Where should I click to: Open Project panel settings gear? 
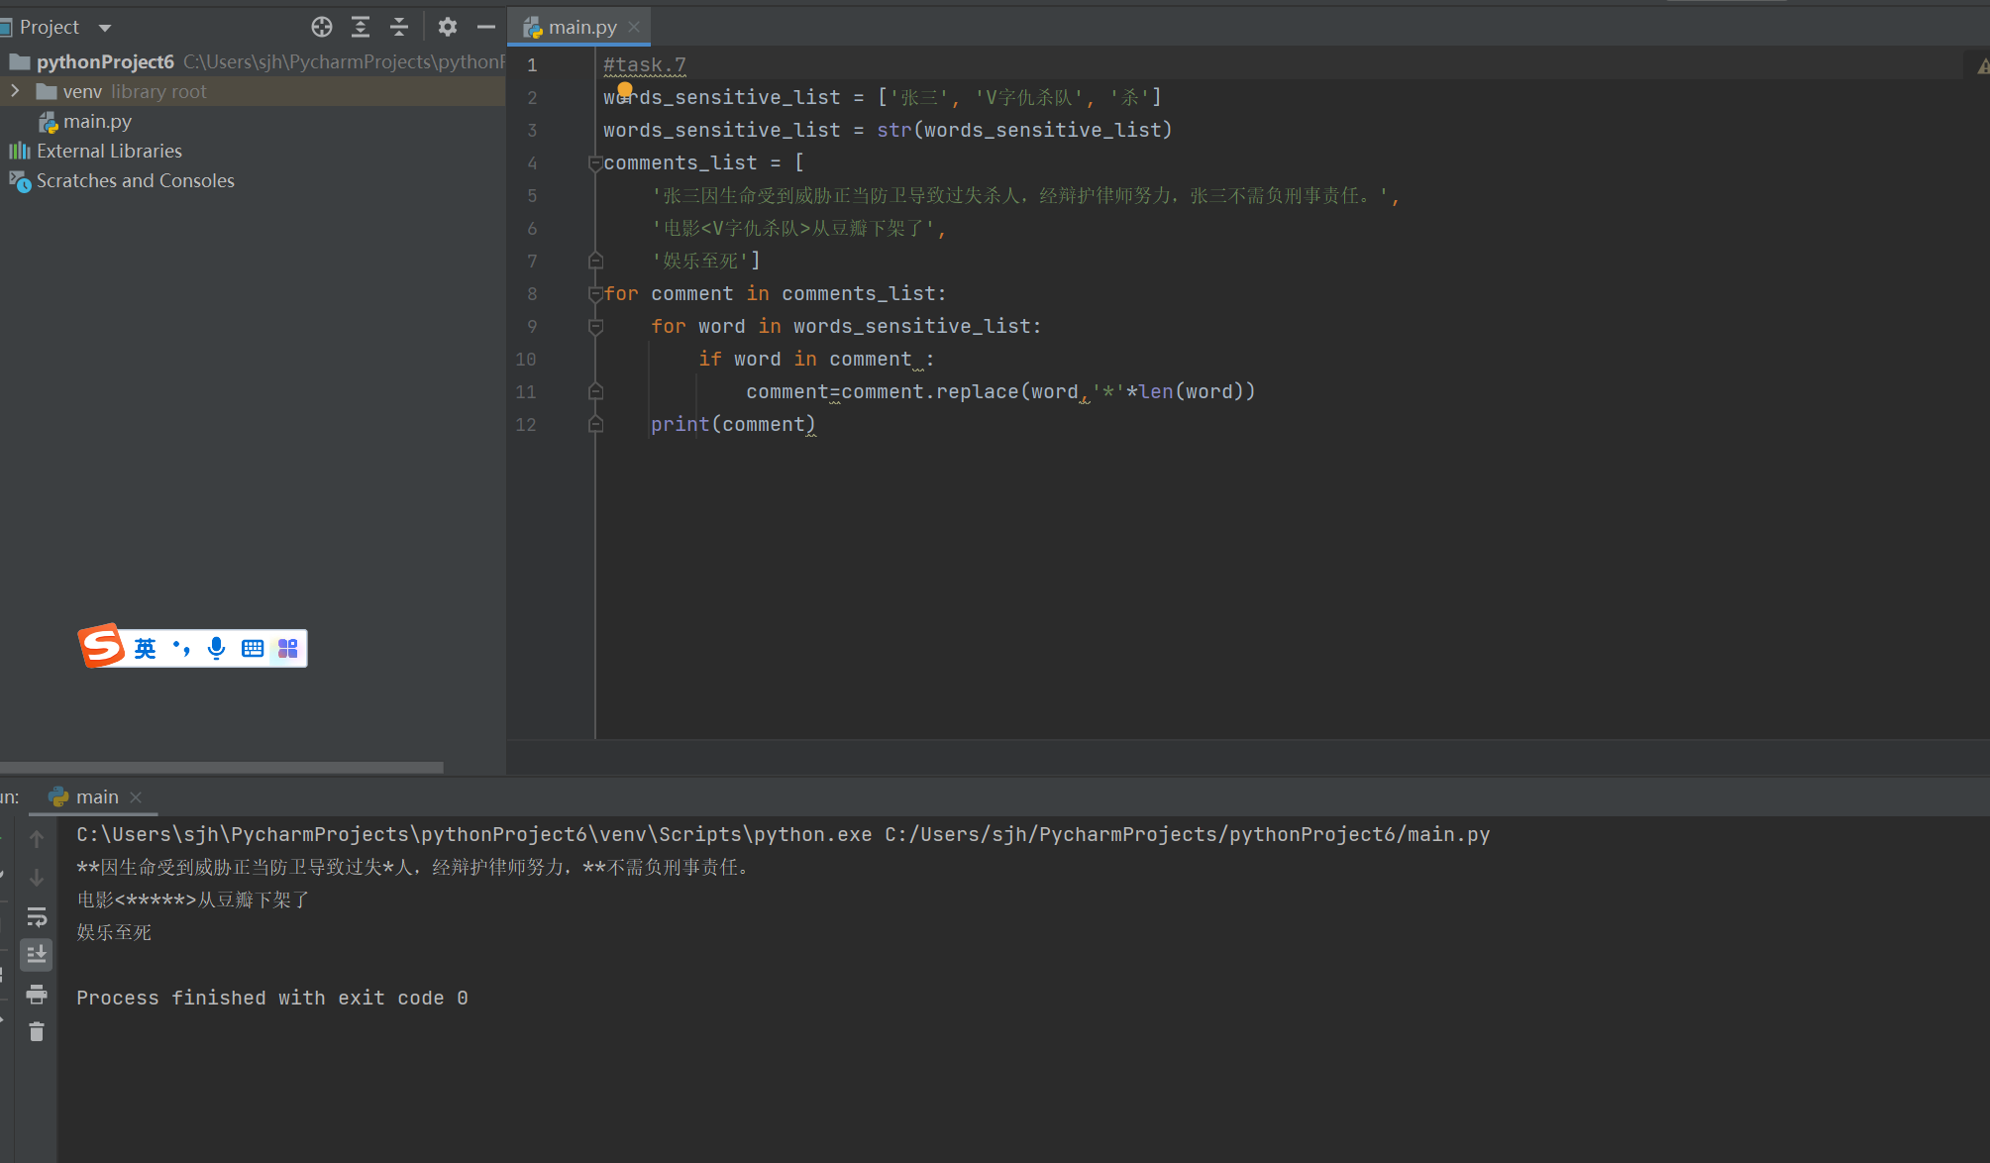448,27
